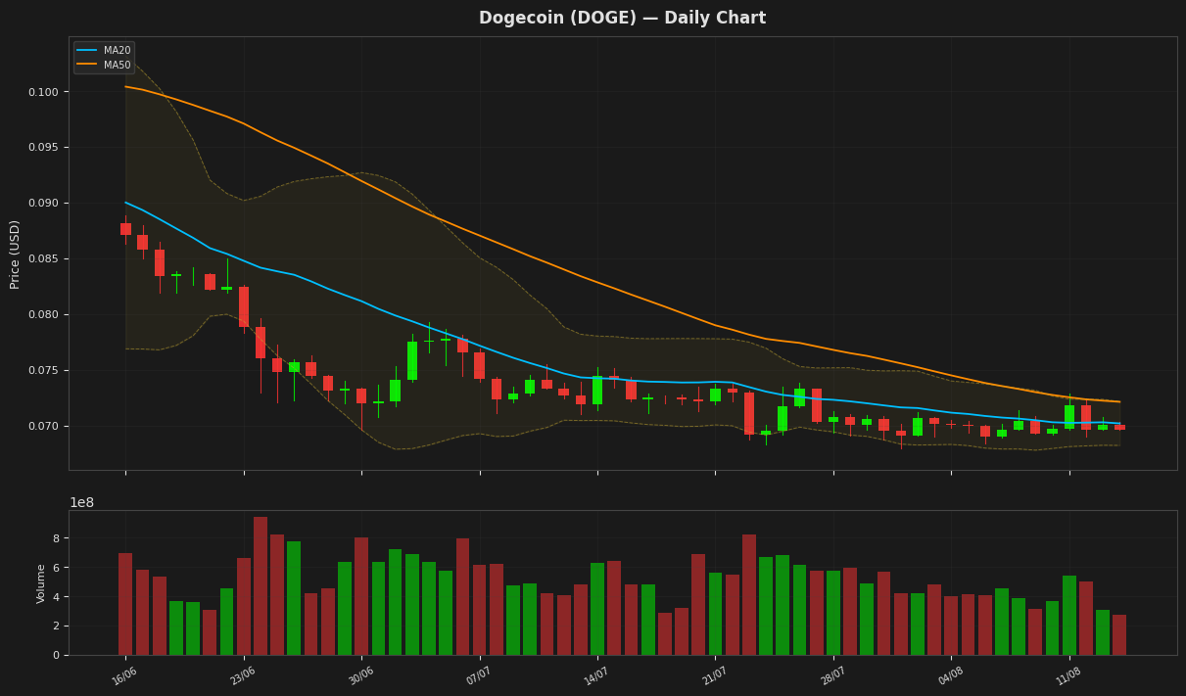This screenshot has height=696, width=1186.
Task: Click the 0.090 price axis tick
Action: coord(43,204)
